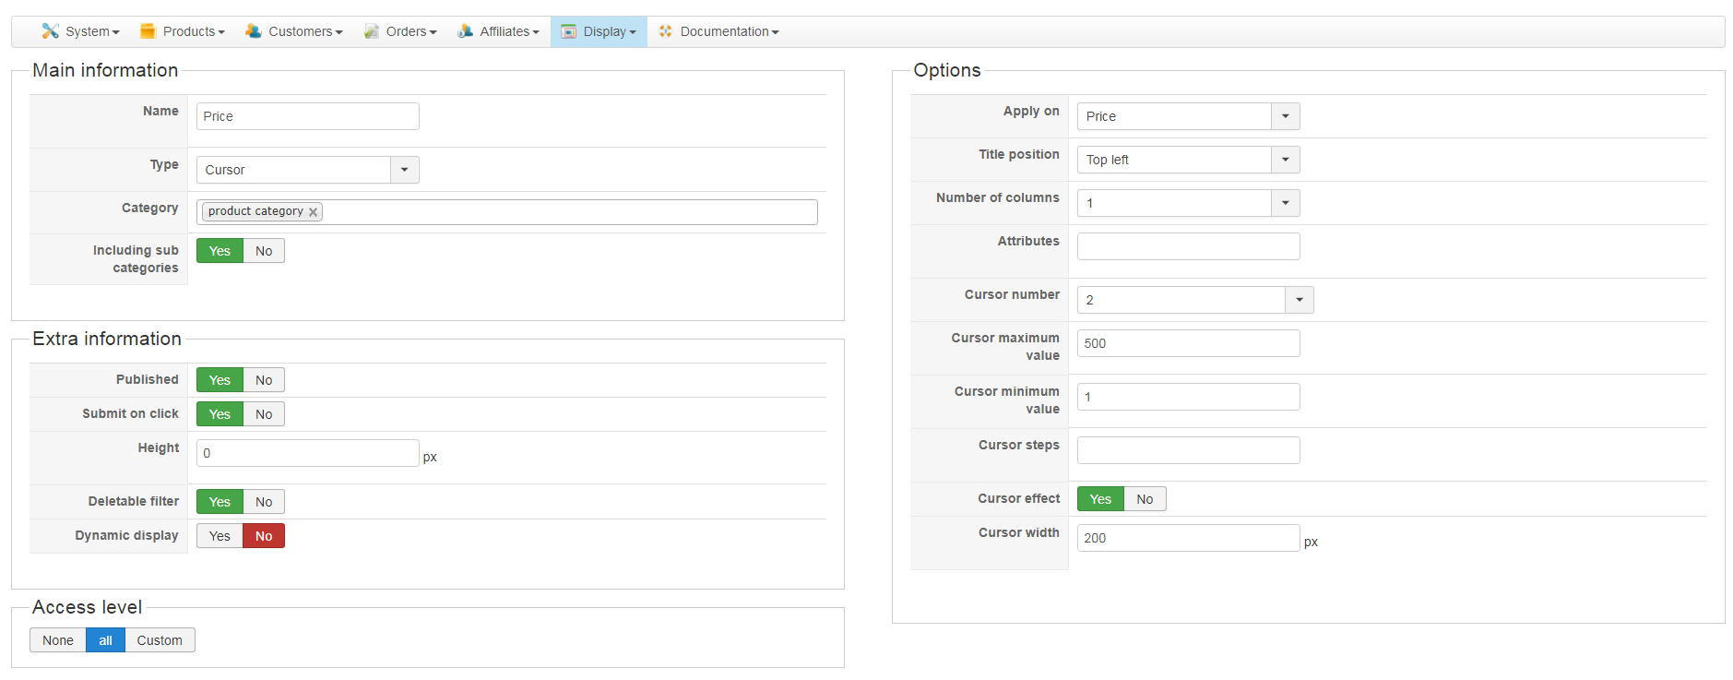
Task: Set Including sub categories to No
Action: coord(264,251)
